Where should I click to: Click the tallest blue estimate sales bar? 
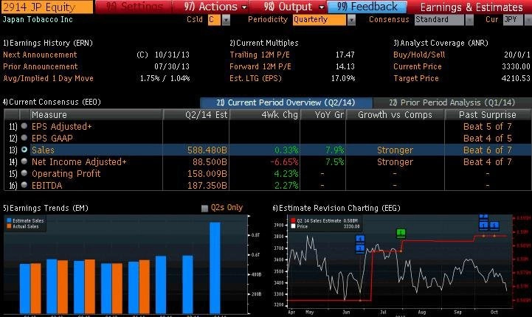point(215,268)
